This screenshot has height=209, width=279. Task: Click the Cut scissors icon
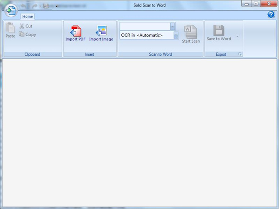pyautogui.click(x=22, y=26)
